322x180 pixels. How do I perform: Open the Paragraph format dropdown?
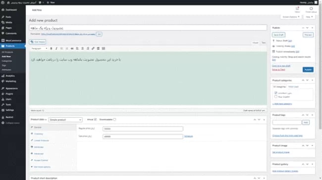click(x=39, y=48)
